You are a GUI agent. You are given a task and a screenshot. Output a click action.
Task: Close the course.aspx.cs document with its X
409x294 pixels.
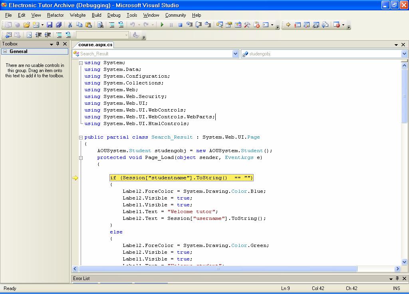[403, 45]
